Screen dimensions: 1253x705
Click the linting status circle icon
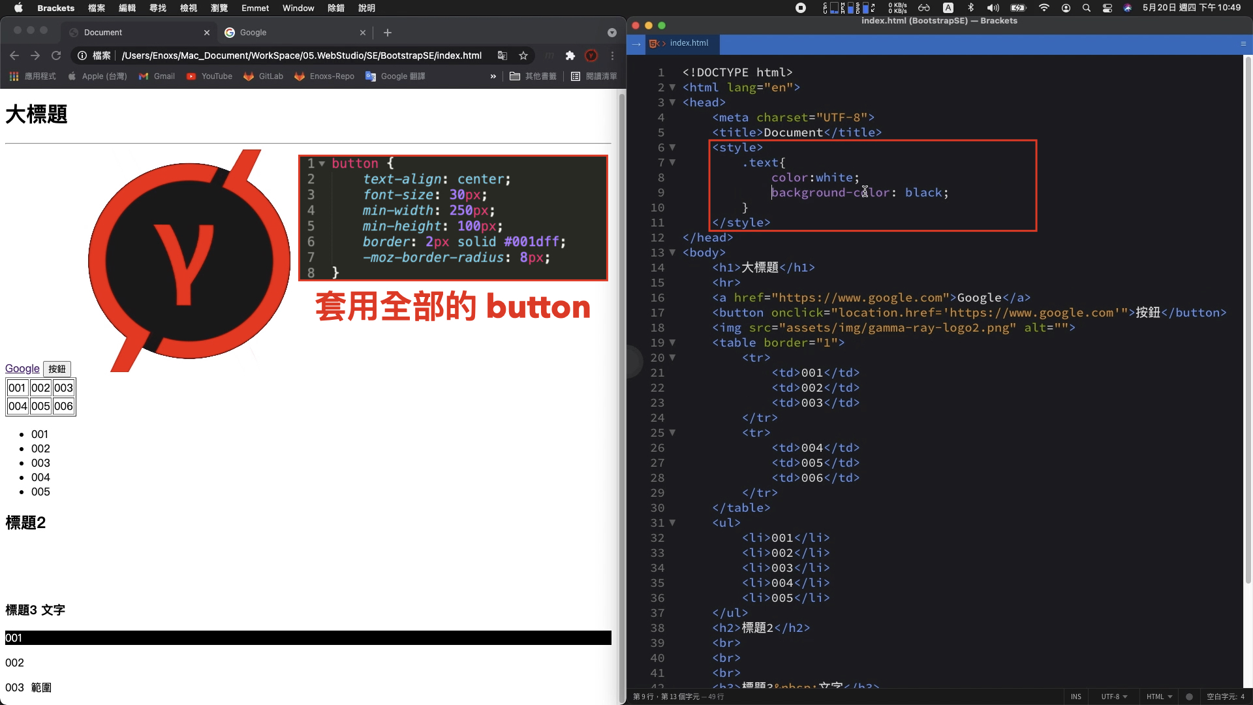tap(1189, 697)
